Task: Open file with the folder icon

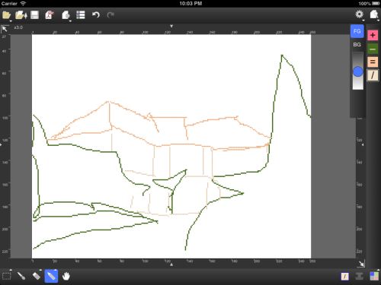Action: point(6,15)
